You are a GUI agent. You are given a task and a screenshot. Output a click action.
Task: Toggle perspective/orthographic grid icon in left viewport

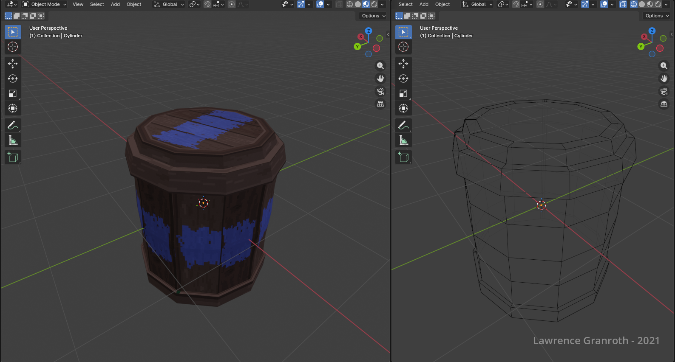(380, 104)
